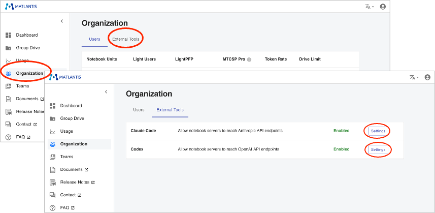Click Documents page icon in the front window
435x213 pixels.
point(52,170)
